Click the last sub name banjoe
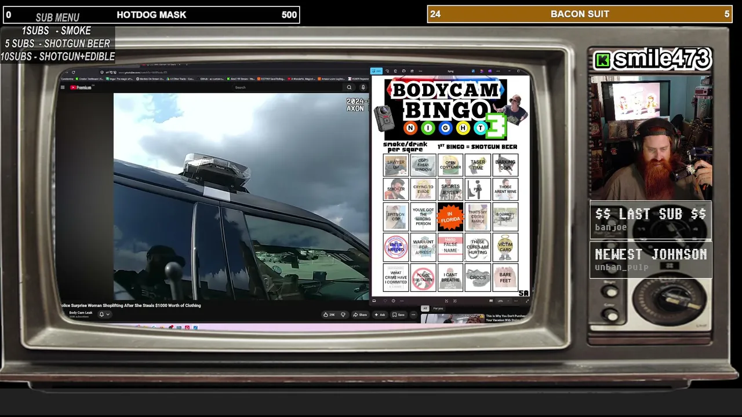 click(x=610, y=228)
